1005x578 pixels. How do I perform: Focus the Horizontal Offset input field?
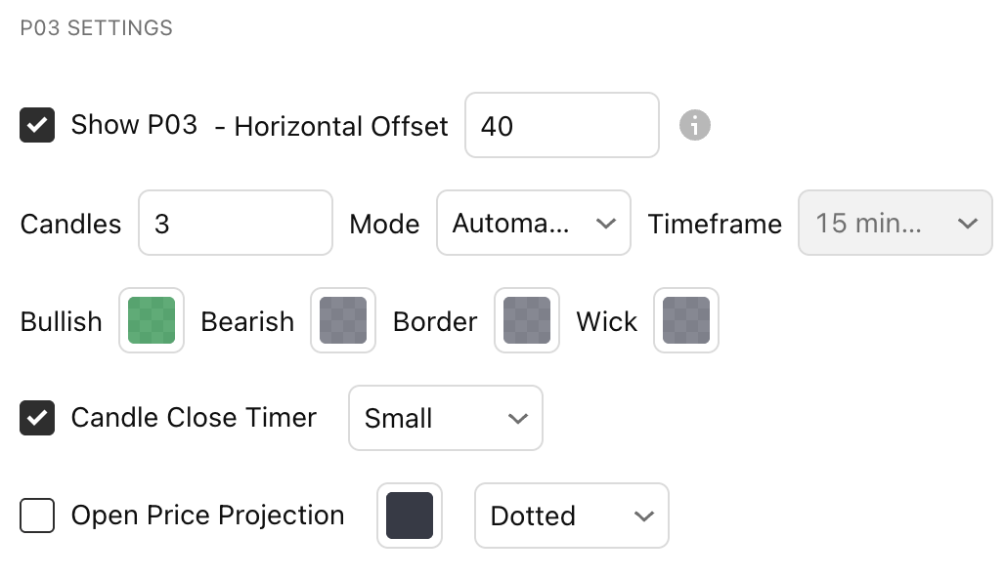561,125
